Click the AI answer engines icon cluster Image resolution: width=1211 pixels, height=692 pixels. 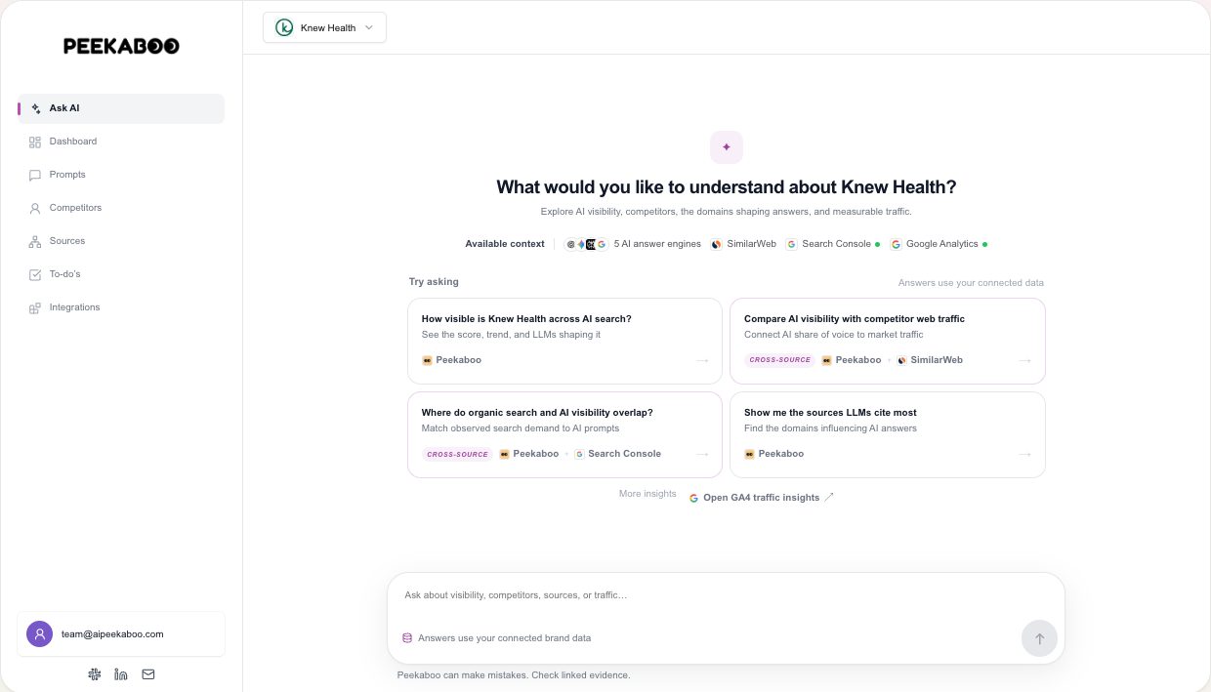[x=586, y=244]
